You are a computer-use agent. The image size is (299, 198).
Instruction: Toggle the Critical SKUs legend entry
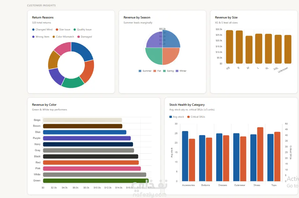(196, 117)
